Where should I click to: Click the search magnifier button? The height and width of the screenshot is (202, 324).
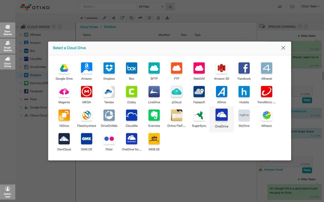point(170,7)
